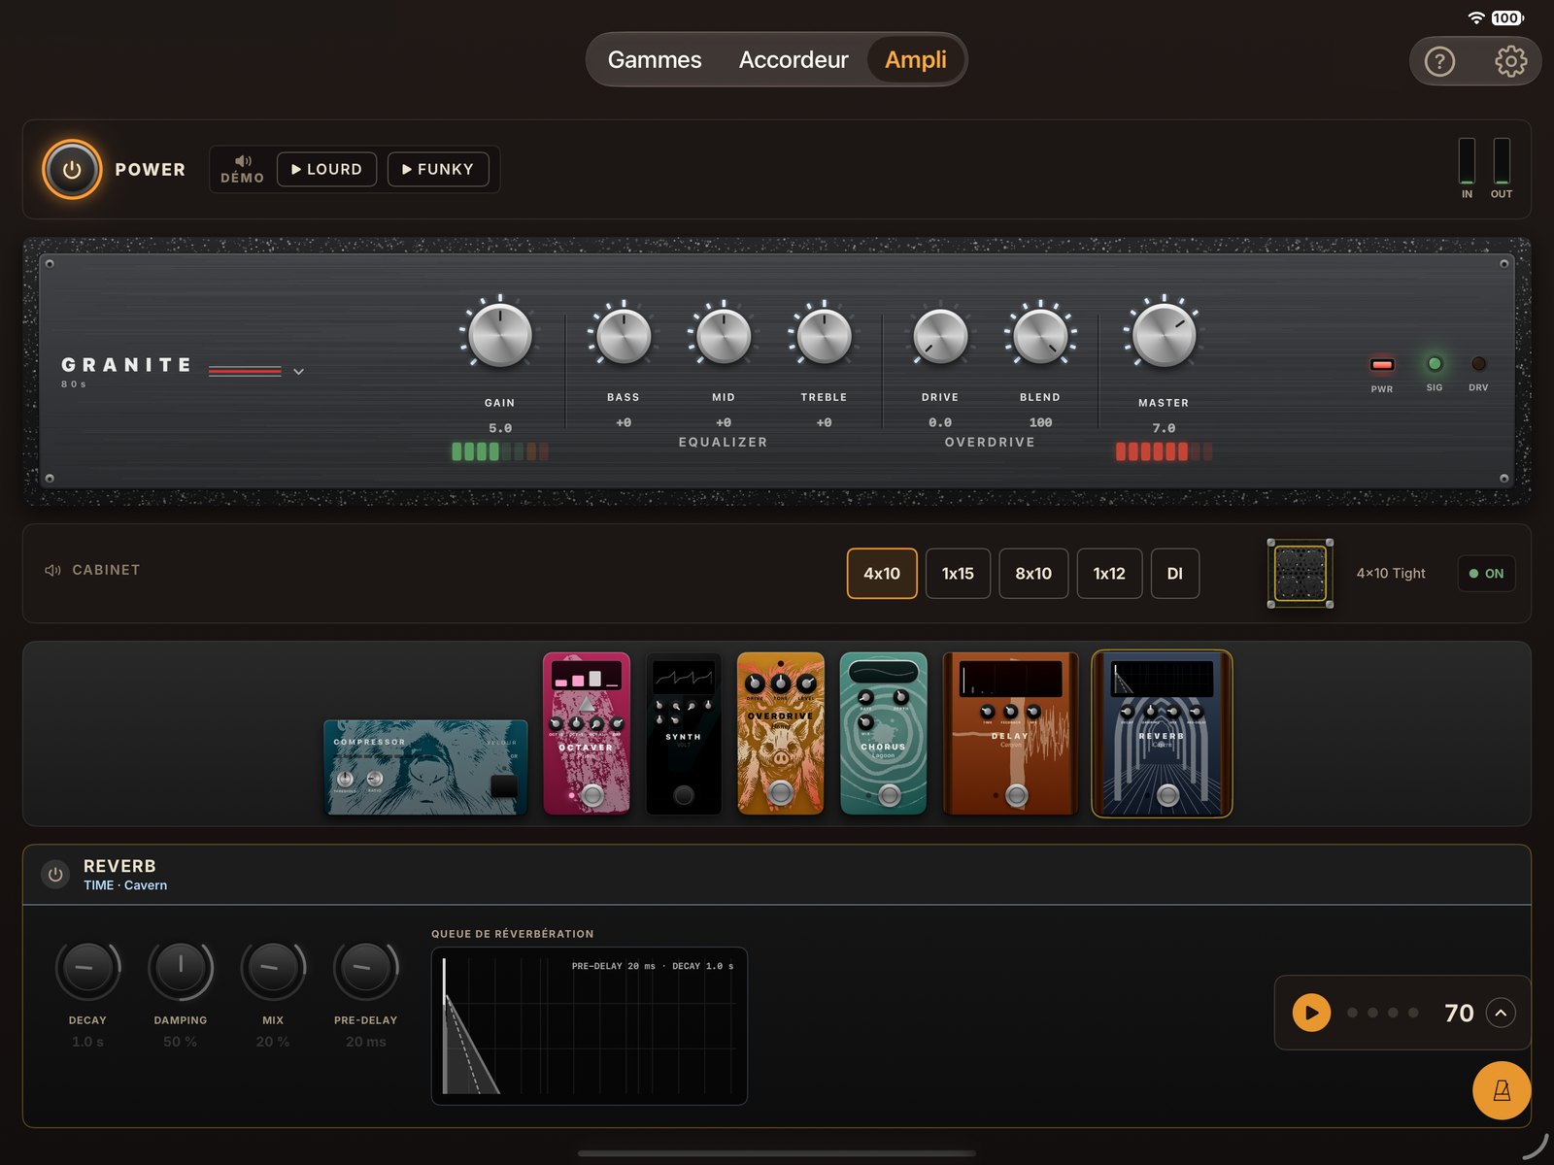The width and height of the screenshot is (1554, 1165).
Task: Expand the GRANITE amp model dropdown
Action: coord(298,371)
